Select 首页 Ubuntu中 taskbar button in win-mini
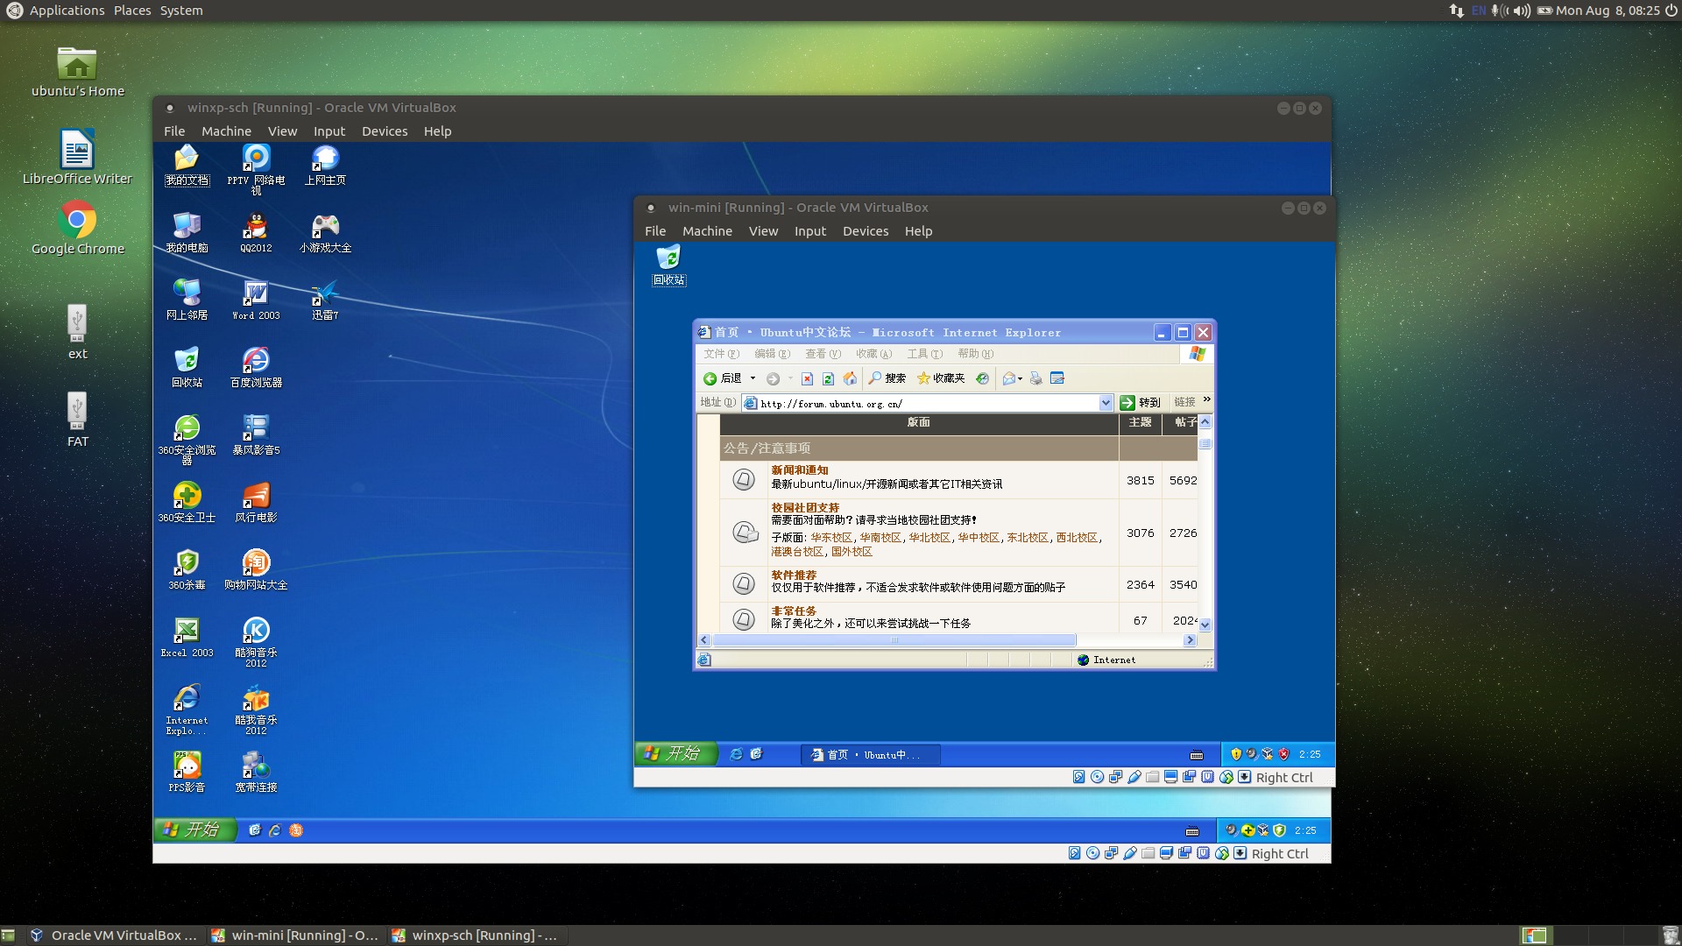1682x946 pixels. [869, 754]
